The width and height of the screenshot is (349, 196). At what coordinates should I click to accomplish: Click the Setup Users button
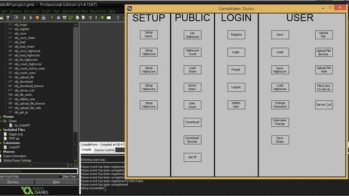[148, 34]
